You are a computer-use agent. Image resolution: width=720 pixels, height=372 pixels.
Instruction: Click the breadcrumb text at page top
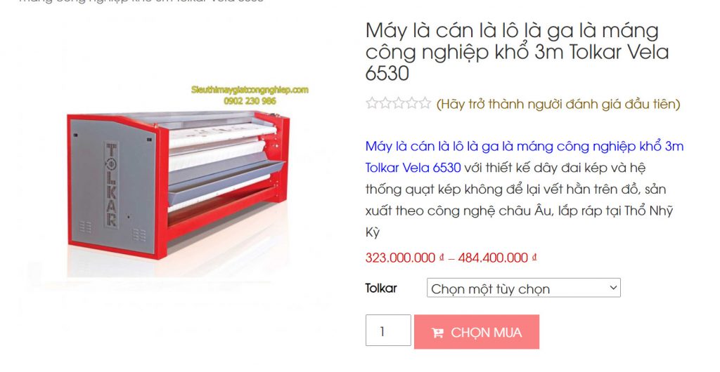pyautogui.click(x=141, y=1)
